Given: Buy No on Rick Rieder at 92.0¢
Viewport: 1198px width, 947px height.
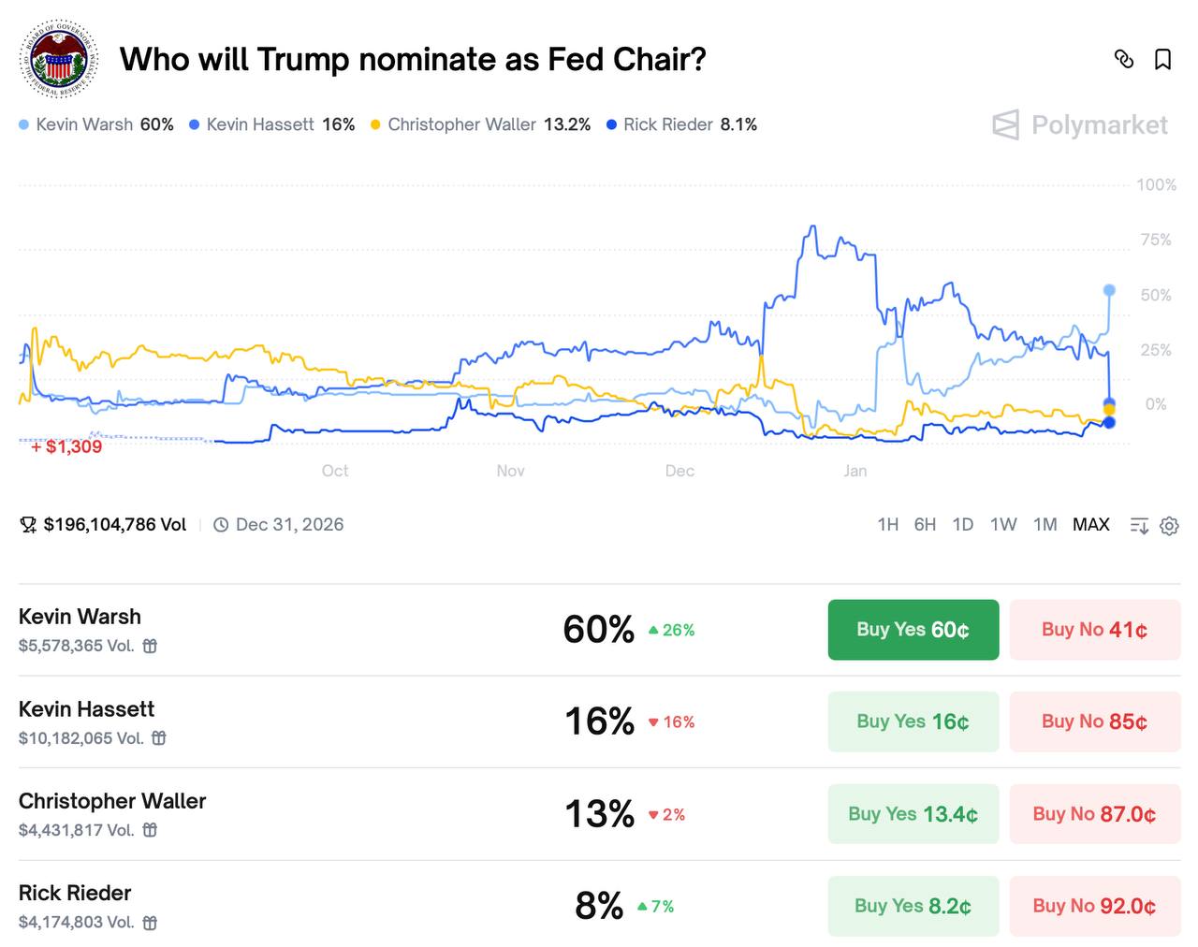Looking at the screenshot, I should coord(1094,906).
